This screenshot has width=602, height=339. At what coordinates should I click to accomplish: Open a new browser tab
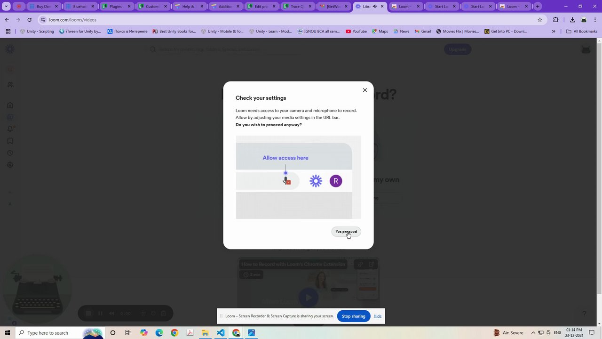click(x=538, y=7)
